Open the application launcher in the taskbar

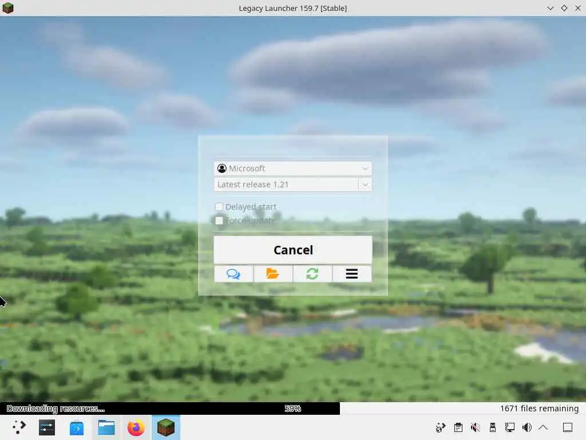(18, 427)
